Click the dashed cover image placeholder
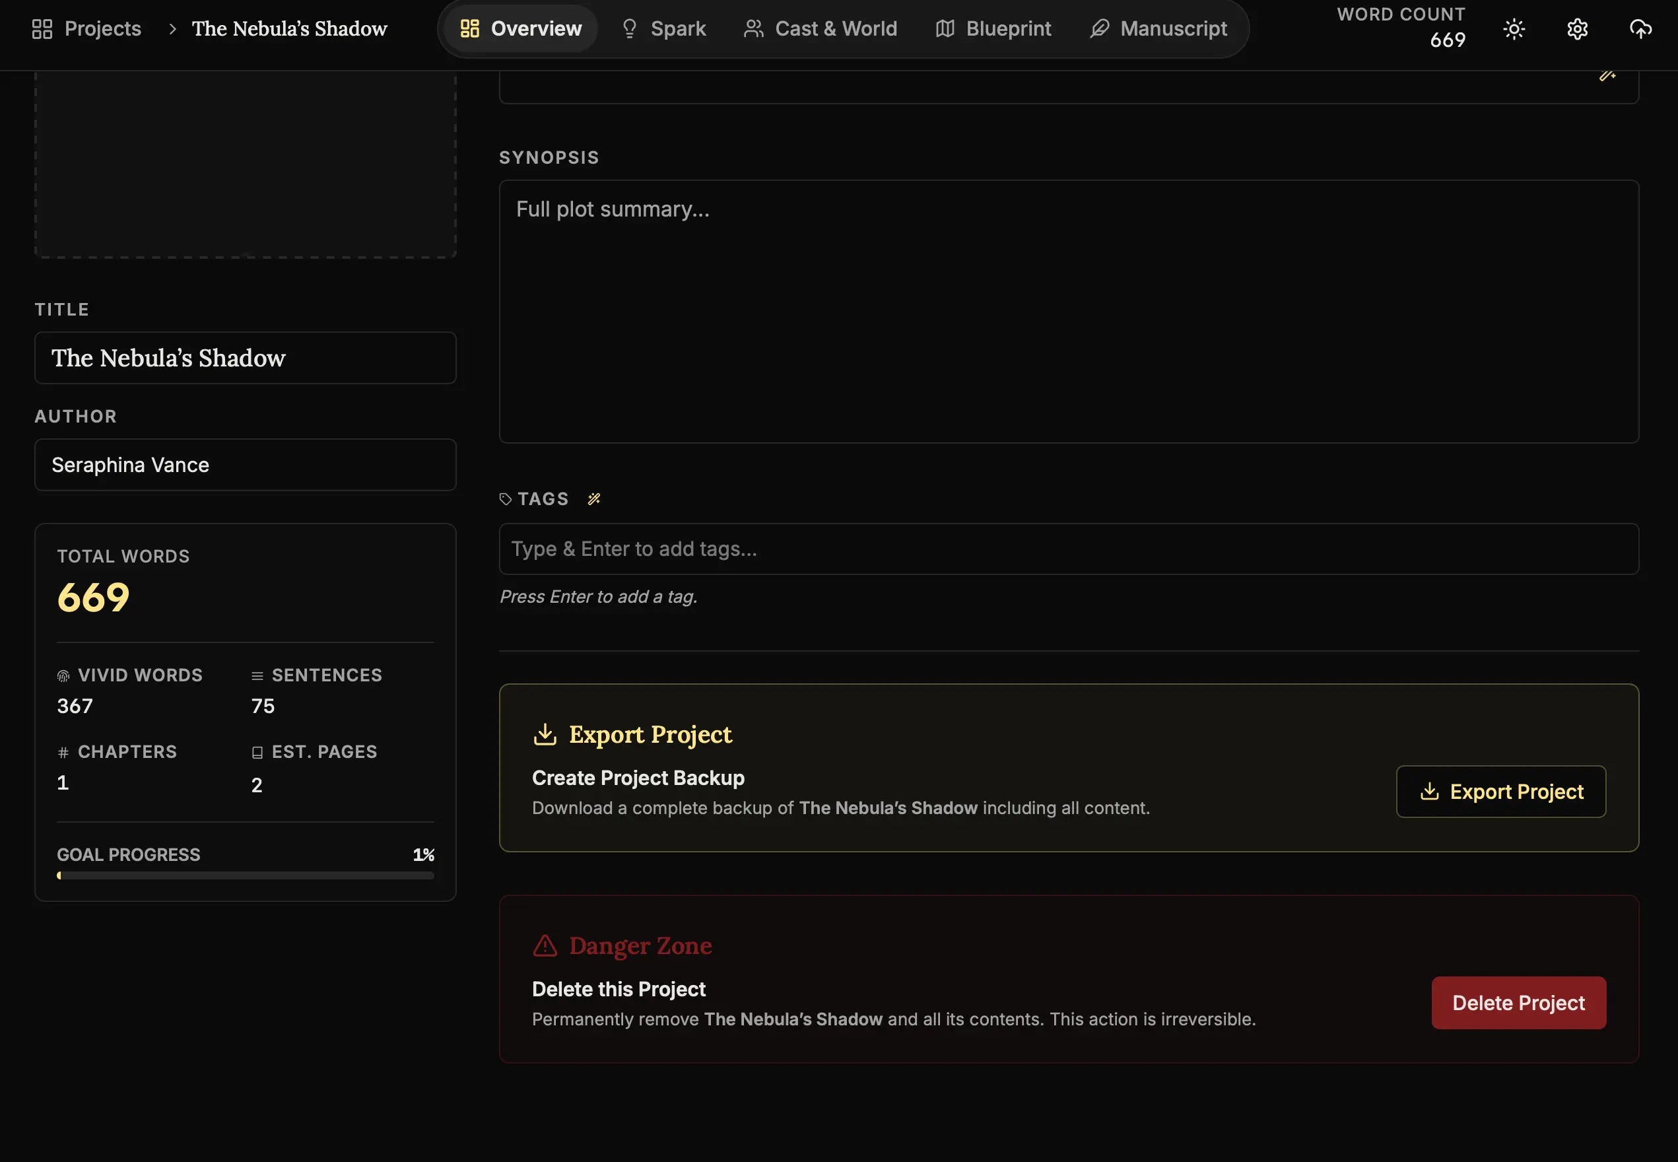 [246, 164]
